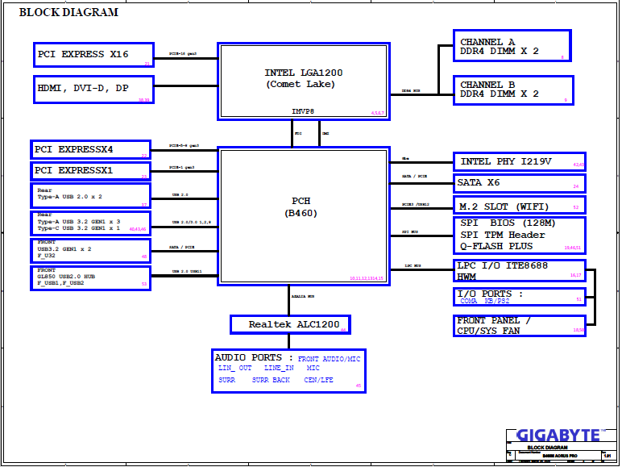Click 'F_USB1,F_USB2' label
Viewport: 622px width, 467px height.
click(x=60, y=283)
